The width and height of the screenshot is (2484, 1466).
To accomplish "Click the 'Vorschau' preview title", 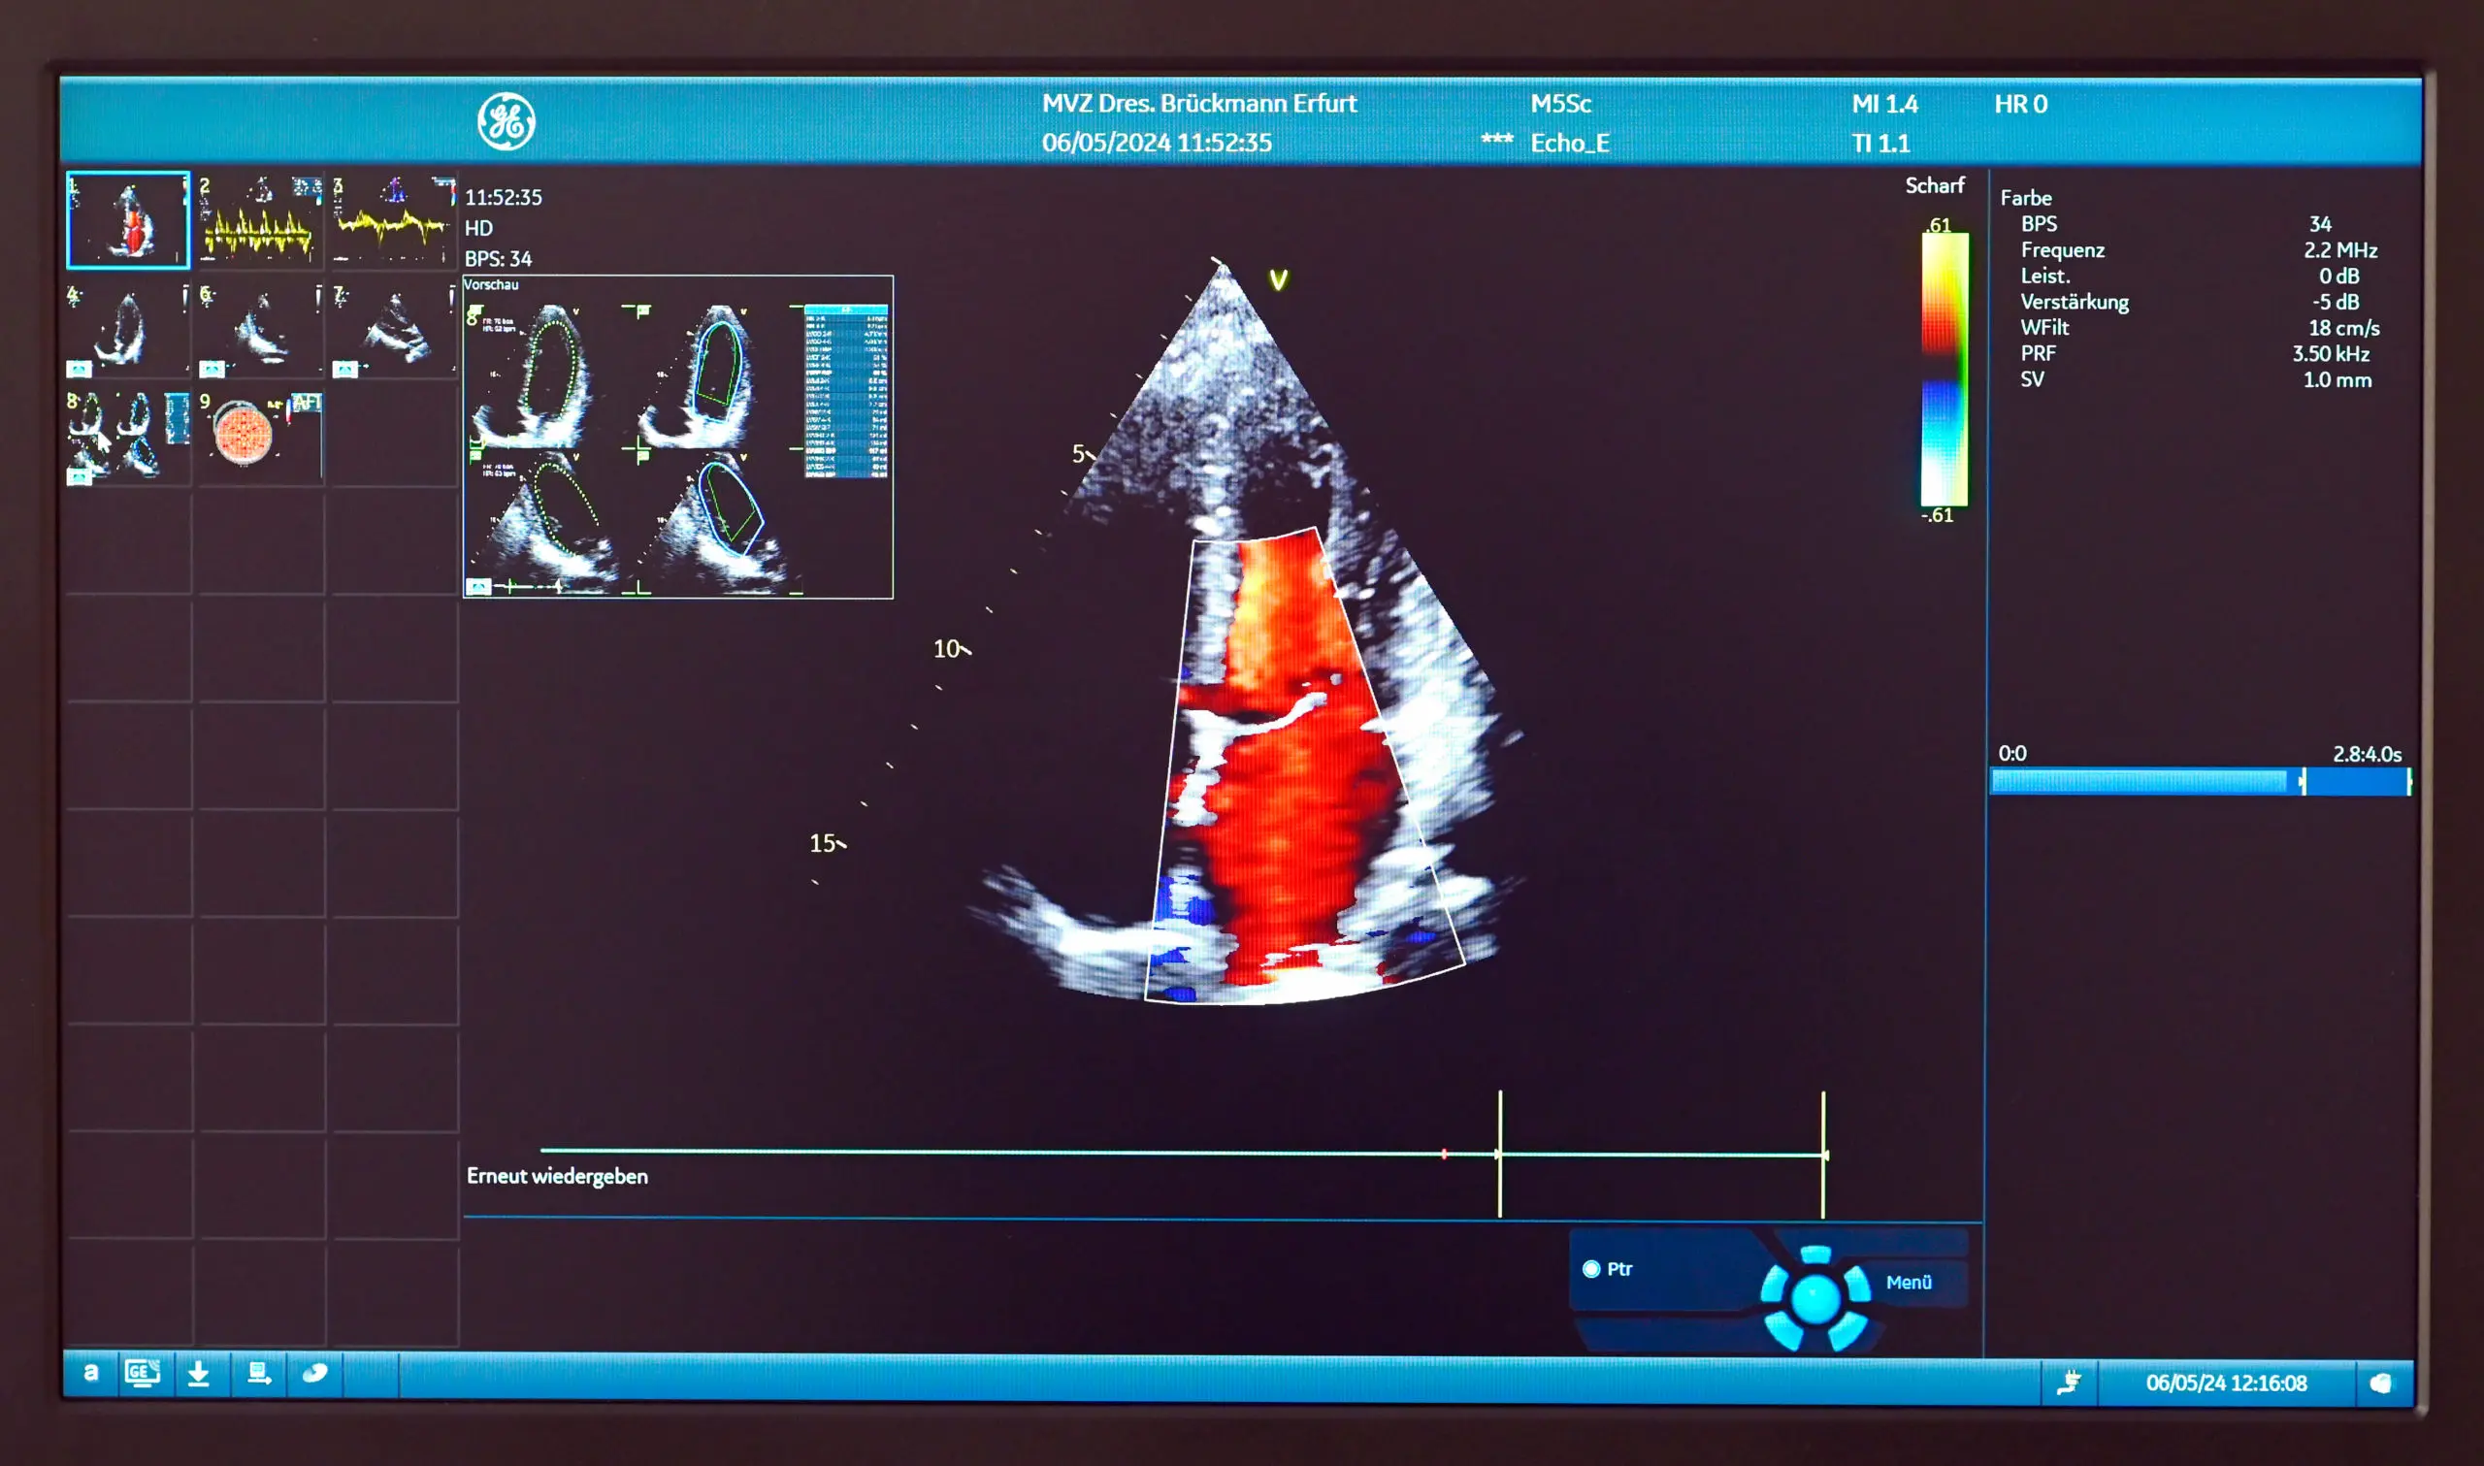I will (x=491, y=284).
